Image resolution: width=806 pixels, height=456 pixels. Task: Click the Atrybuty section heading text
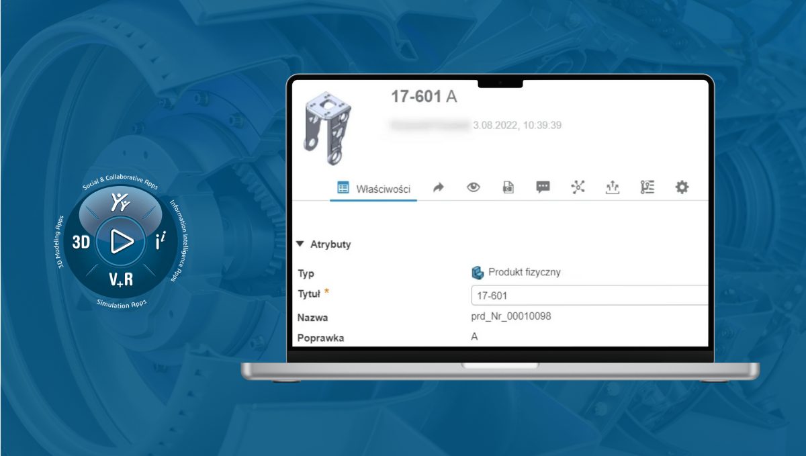click(x=330, y=244)
